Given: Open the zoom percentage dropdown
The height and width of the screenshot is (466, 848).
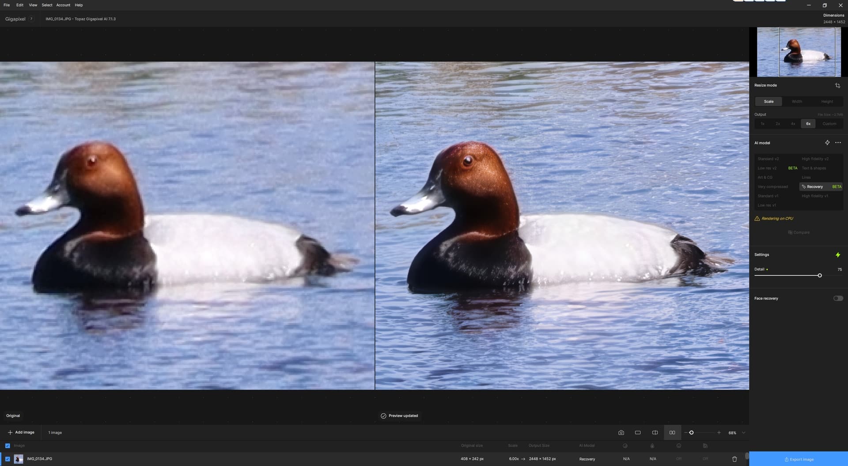Looking at the screenshot, I should (743, 433).
